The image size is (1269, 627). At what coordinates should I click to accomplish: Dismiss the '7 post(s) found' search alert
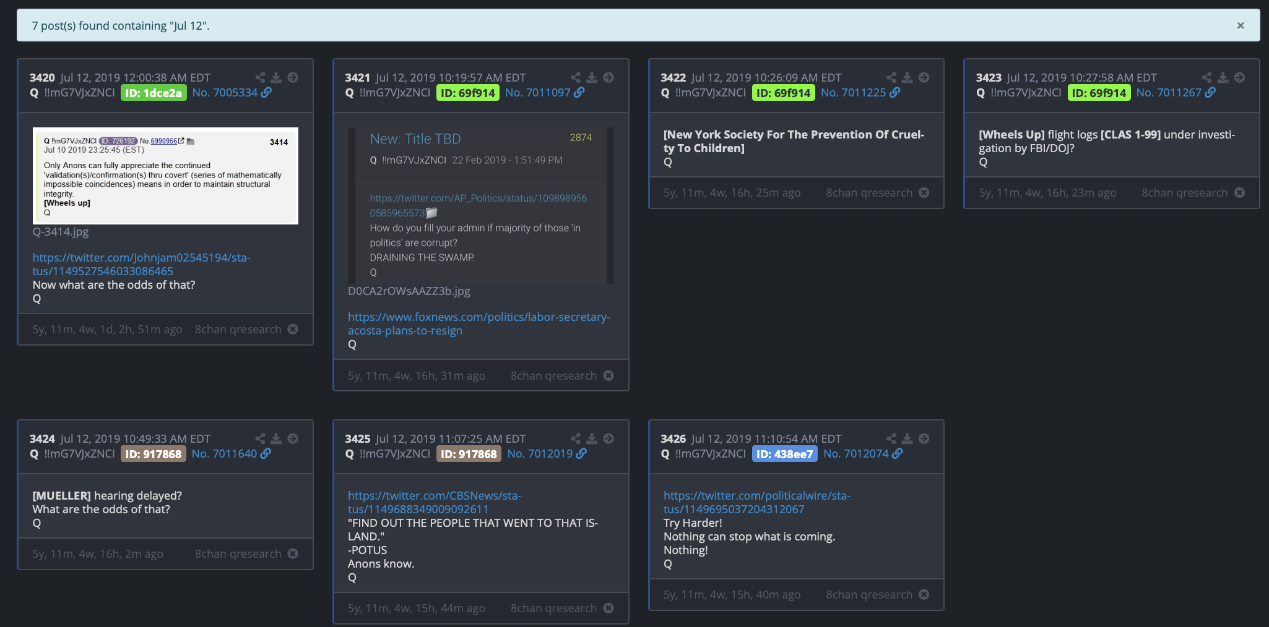coord(1241,25)
